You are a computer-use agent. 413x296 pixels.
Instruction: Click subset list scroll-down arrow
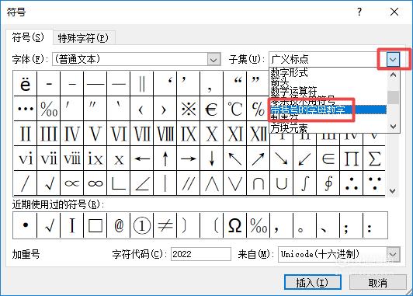coord(393,127)
